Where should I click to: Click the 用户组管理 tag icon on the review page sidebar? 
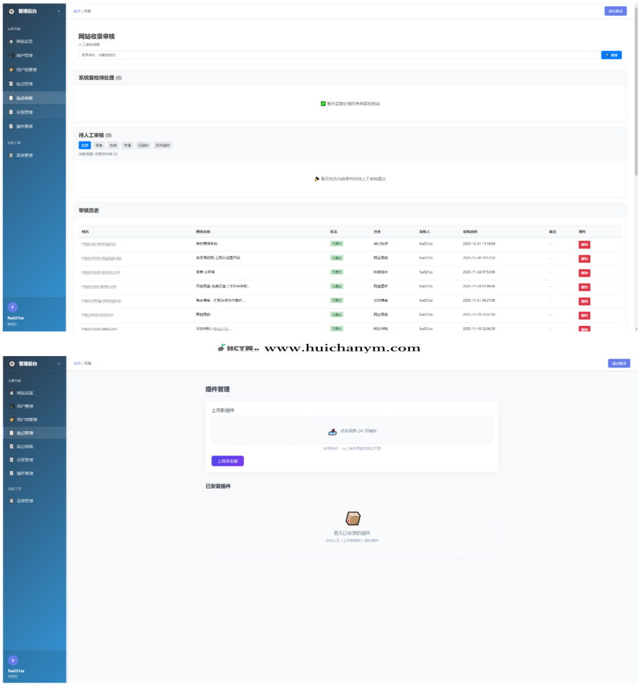11,70
